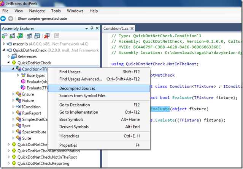The width and height of the screenshot is (243, 169).
Task: Select the ICondition interface icon
Action: point(18,106)
